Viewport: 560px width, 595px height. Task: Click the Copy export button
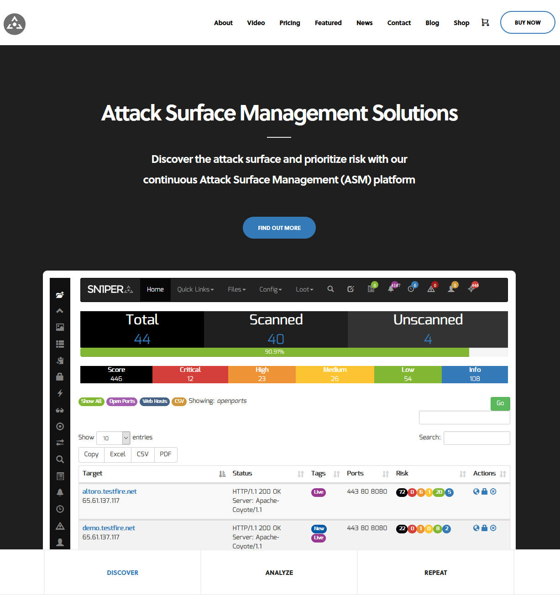tap(91, 454)
